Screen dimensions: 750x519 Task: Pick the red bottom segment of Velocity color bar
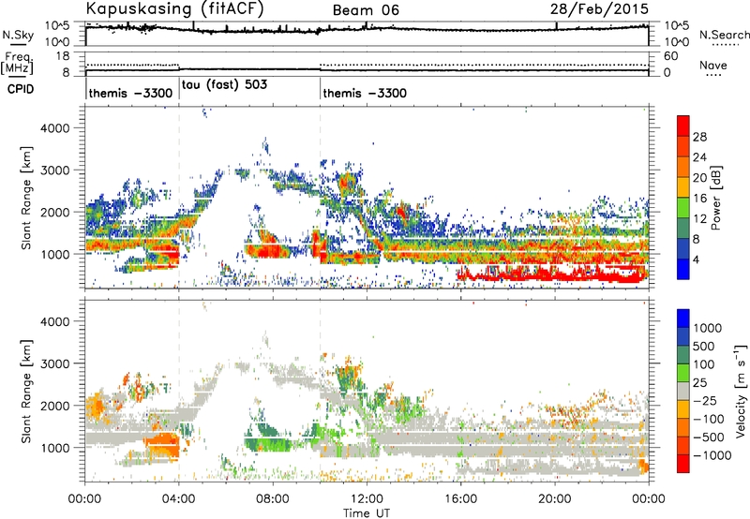(683, 464)
